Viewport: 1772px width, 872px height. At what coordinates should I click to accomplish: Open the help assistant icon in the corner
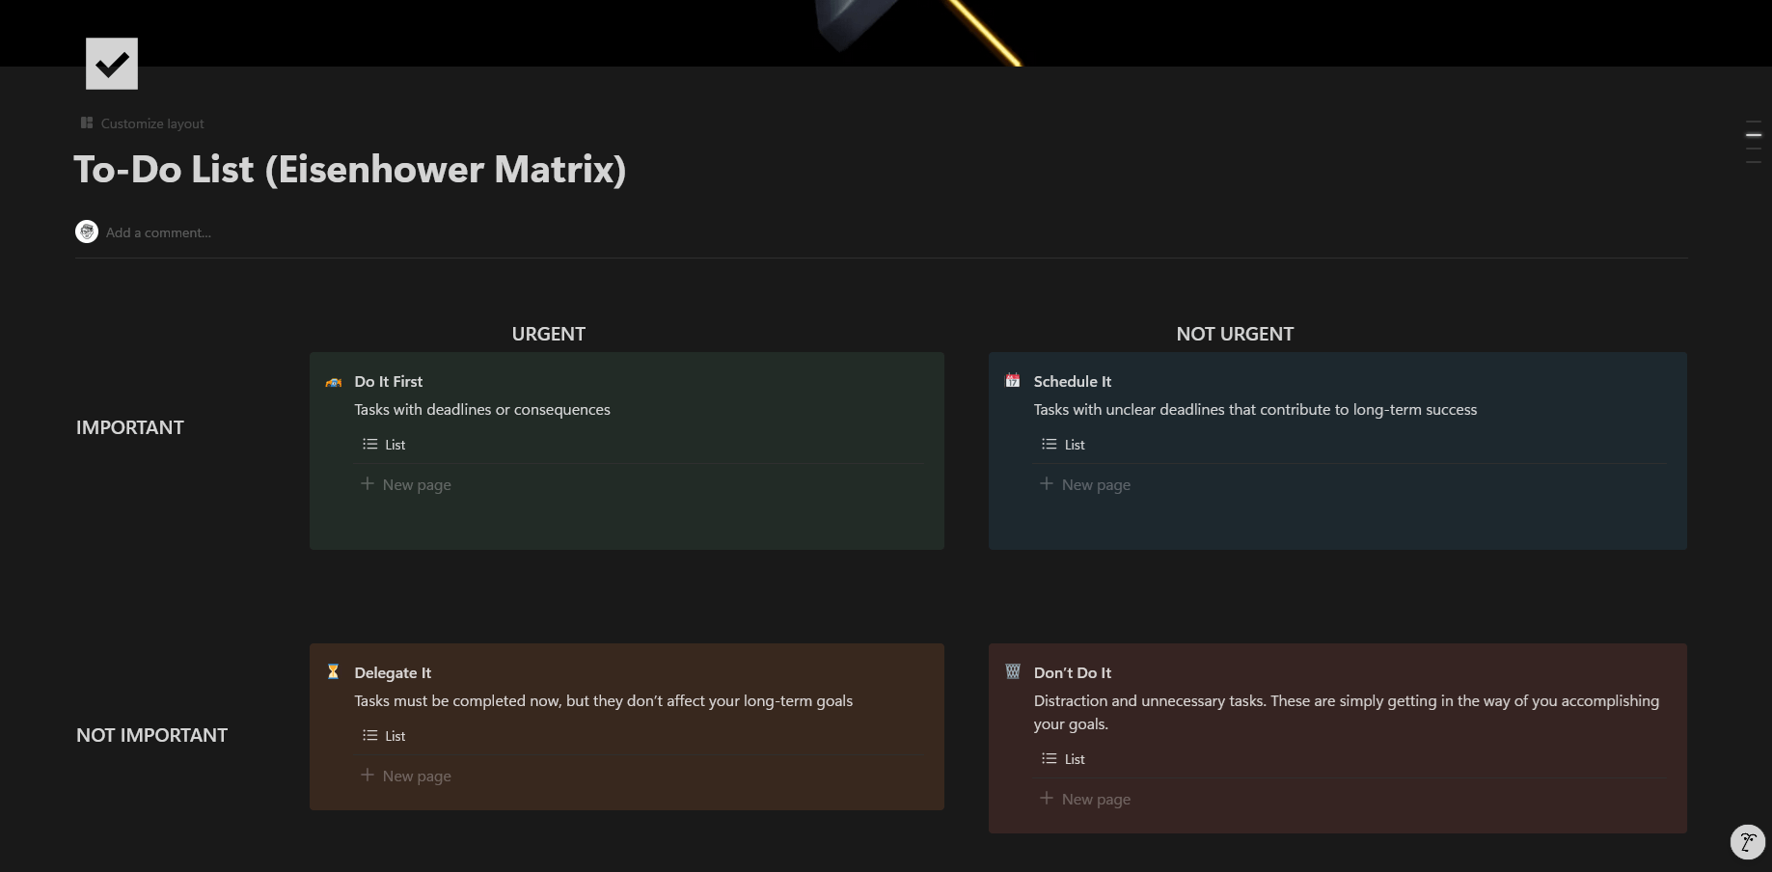point(1747,841)
